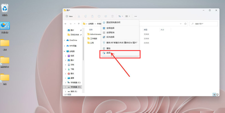The height and width of the screenshot is (113, 225).
Task: Click the Delete trash icon in toolbar
Action: pos(112,16)
